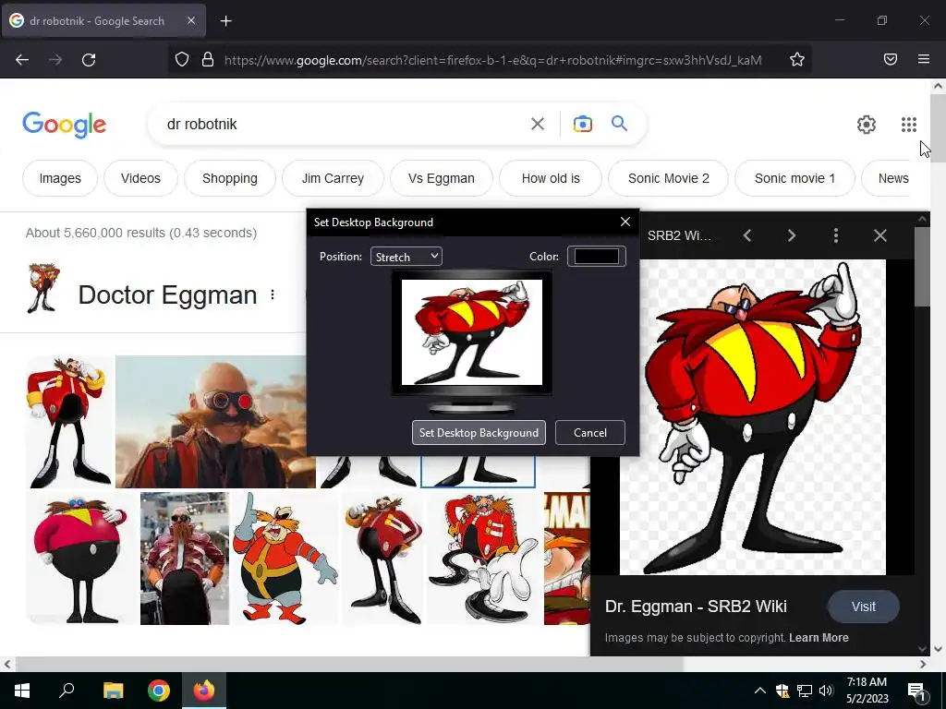This screenshot has width=946, height=709.
Task: Launch Chrome from the taskbar
Action: click(x=159, y=691)
